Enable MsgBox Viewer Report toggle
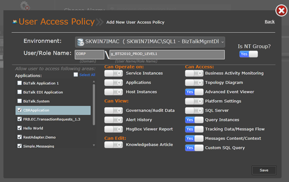Viewport: 289px width, 182px height. coord(113,129)
